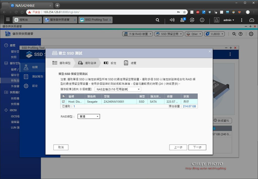Close the SSD Profiling Tool taskbar tab
Viewport: 258px width, 179px height.
click(110, 20)
